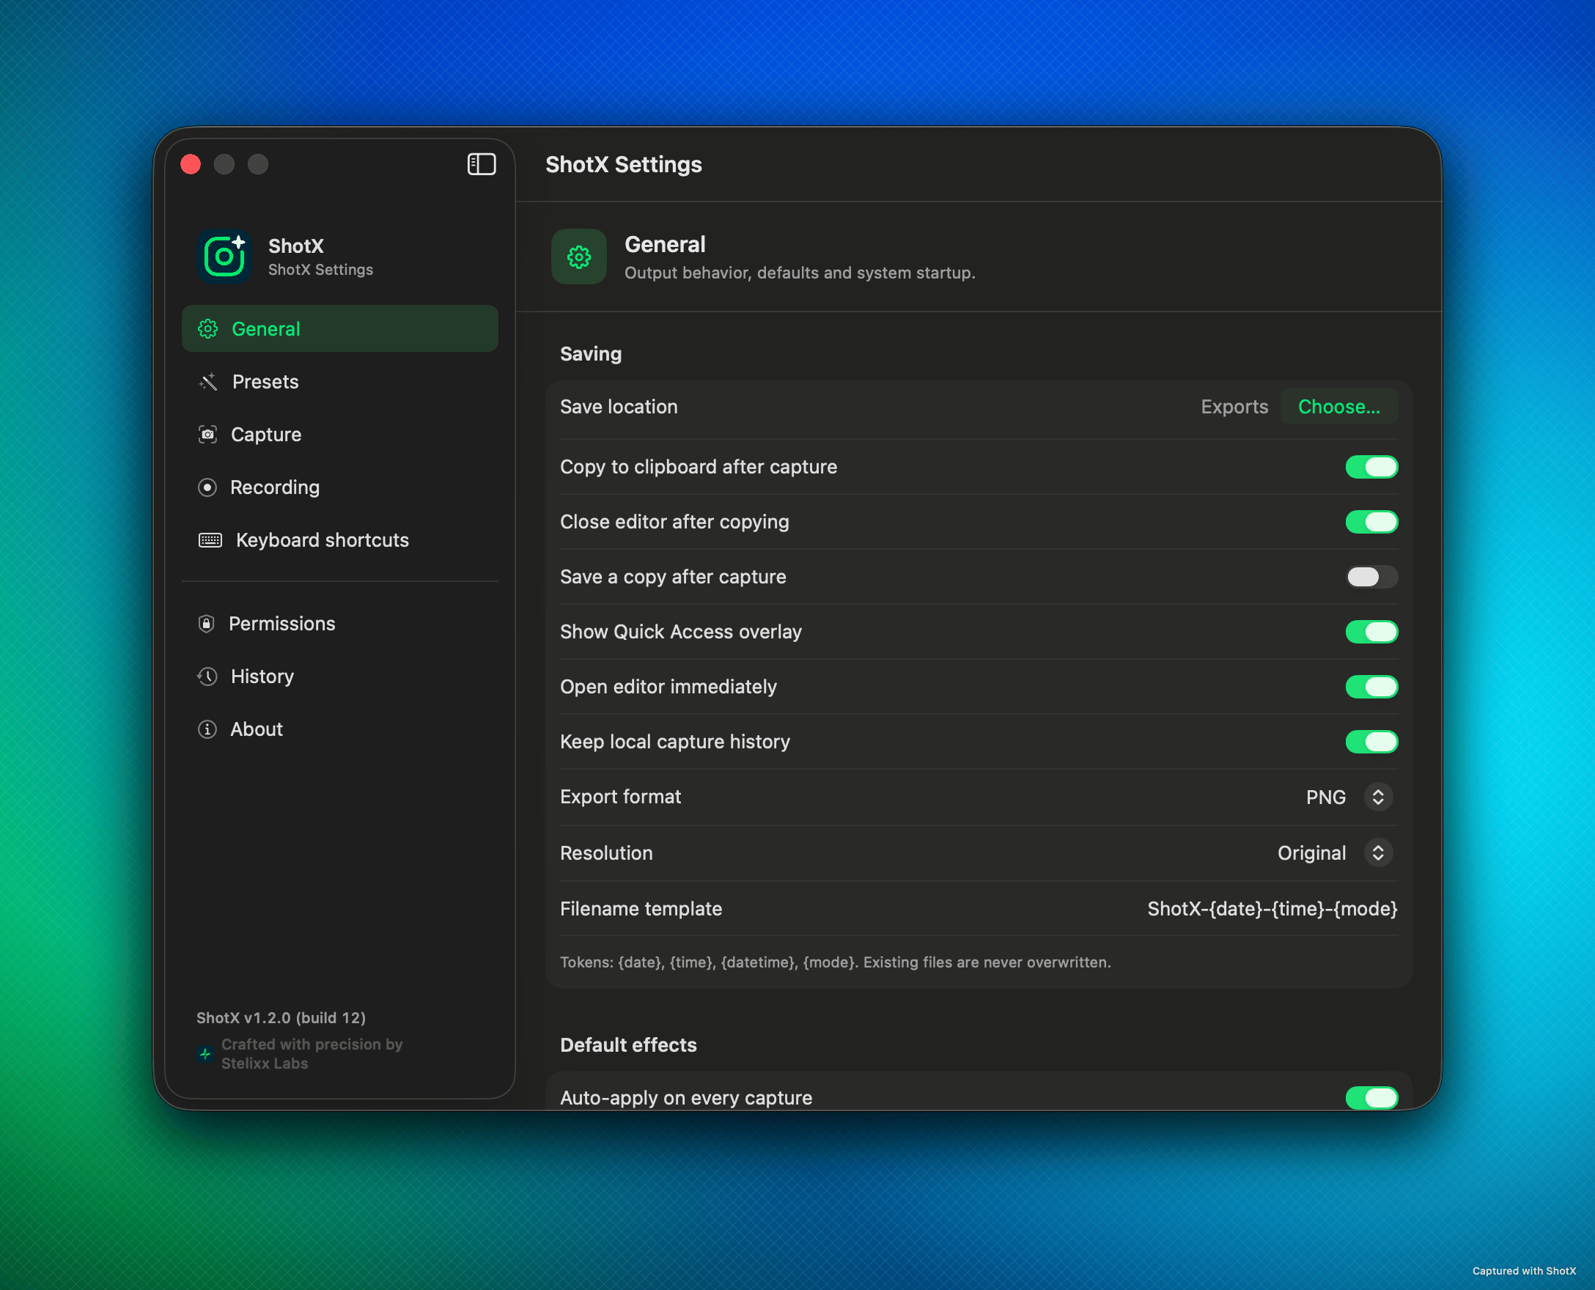Turn off Close editor after copying
1595x1290 pixels.
(1371, 522)
